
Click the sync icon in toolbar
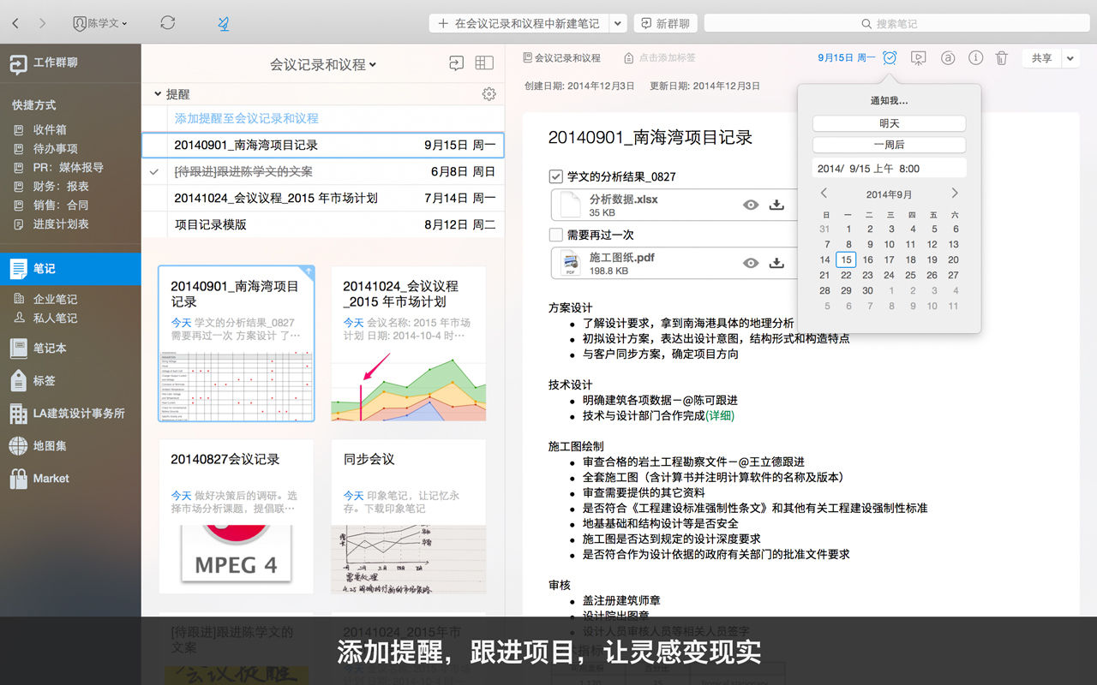click(x=168, y=23)
